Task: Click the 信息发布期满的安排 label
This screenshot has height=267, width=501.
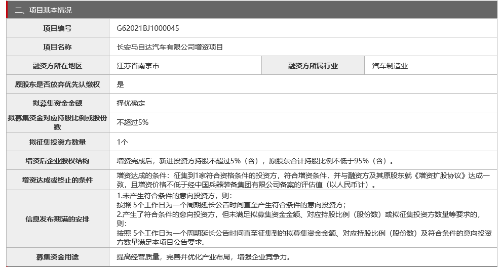Action: click(x=58, y=219)
